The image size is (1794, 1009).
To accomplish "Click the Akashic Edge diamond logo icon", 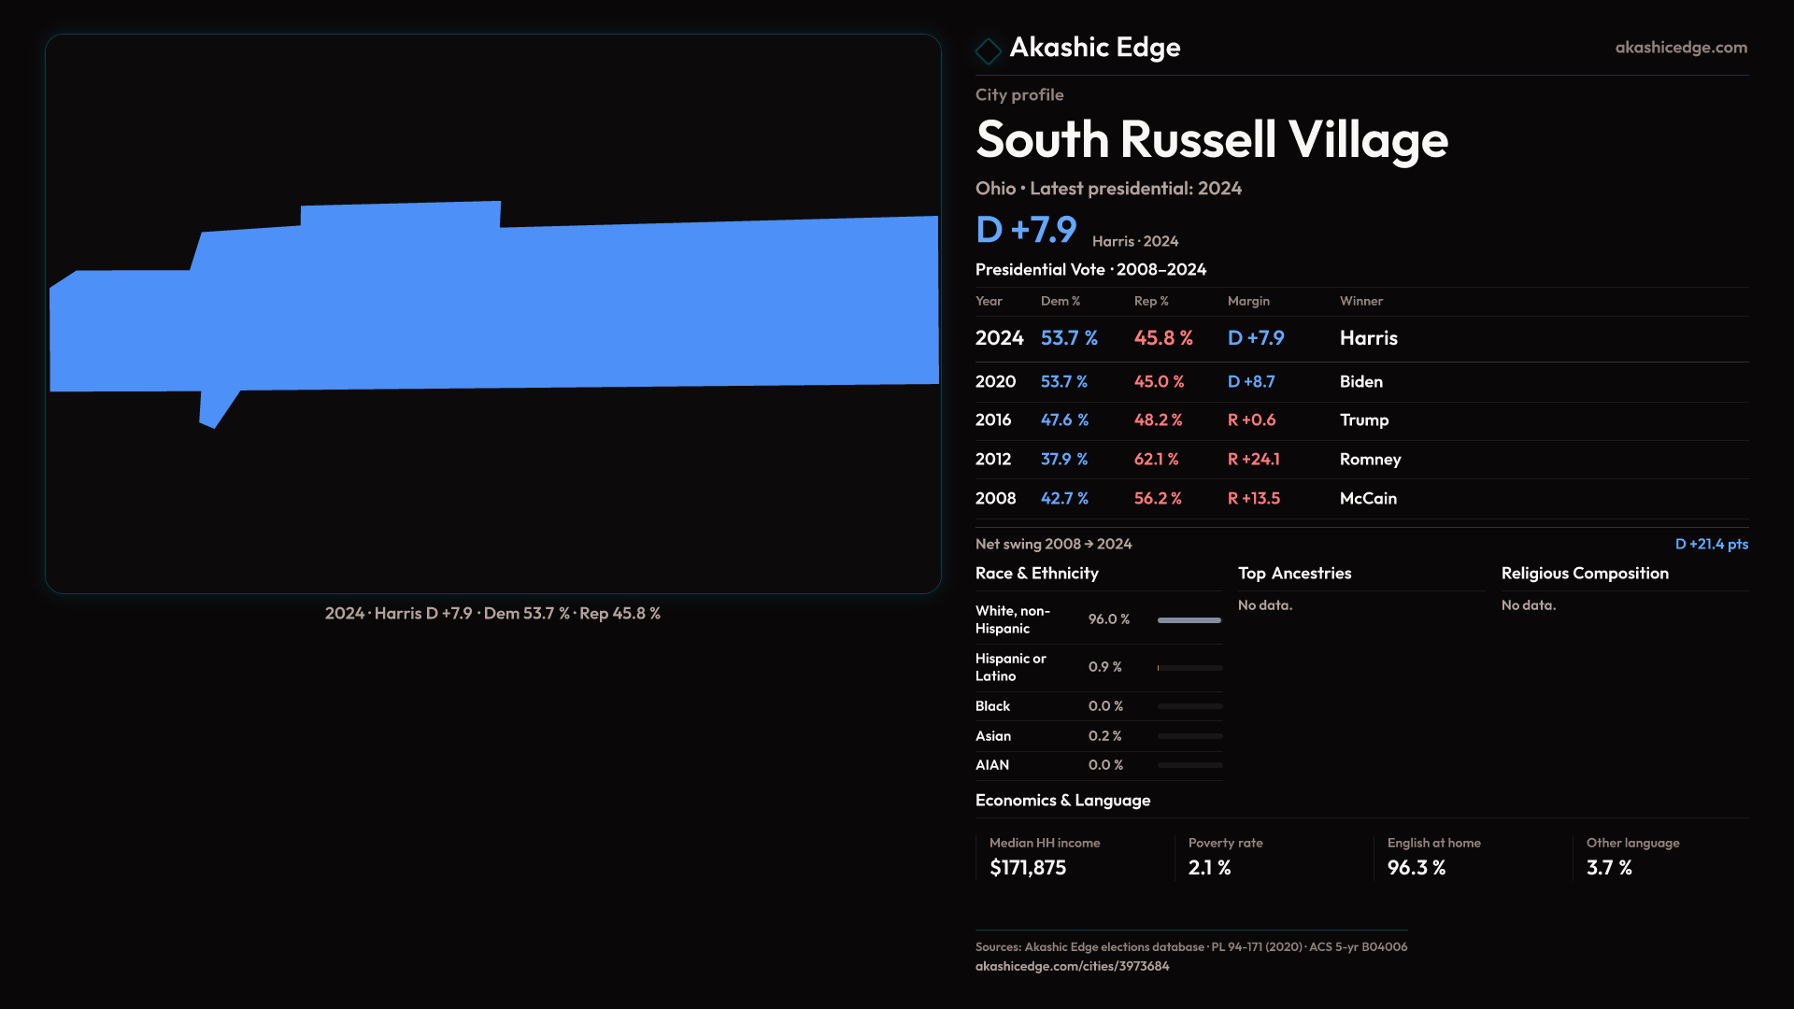I will (x=988, y=50).
